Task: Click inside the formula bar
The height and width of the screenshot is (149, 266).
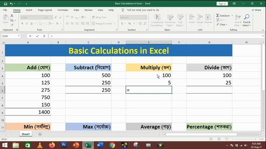Action: 155,36
